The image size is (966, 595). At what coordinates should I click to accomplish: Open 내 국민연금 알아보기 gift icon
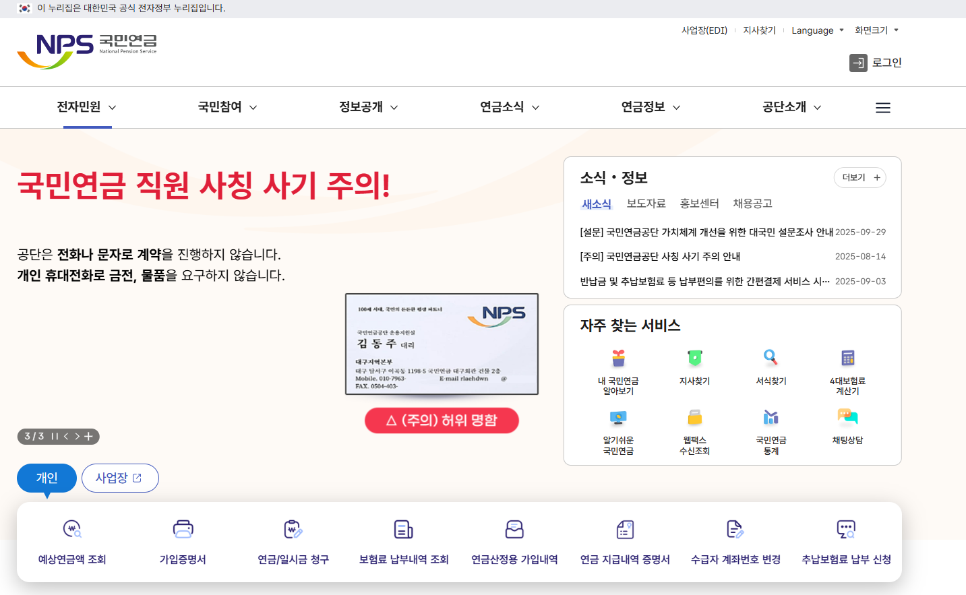tap(618, 357)
